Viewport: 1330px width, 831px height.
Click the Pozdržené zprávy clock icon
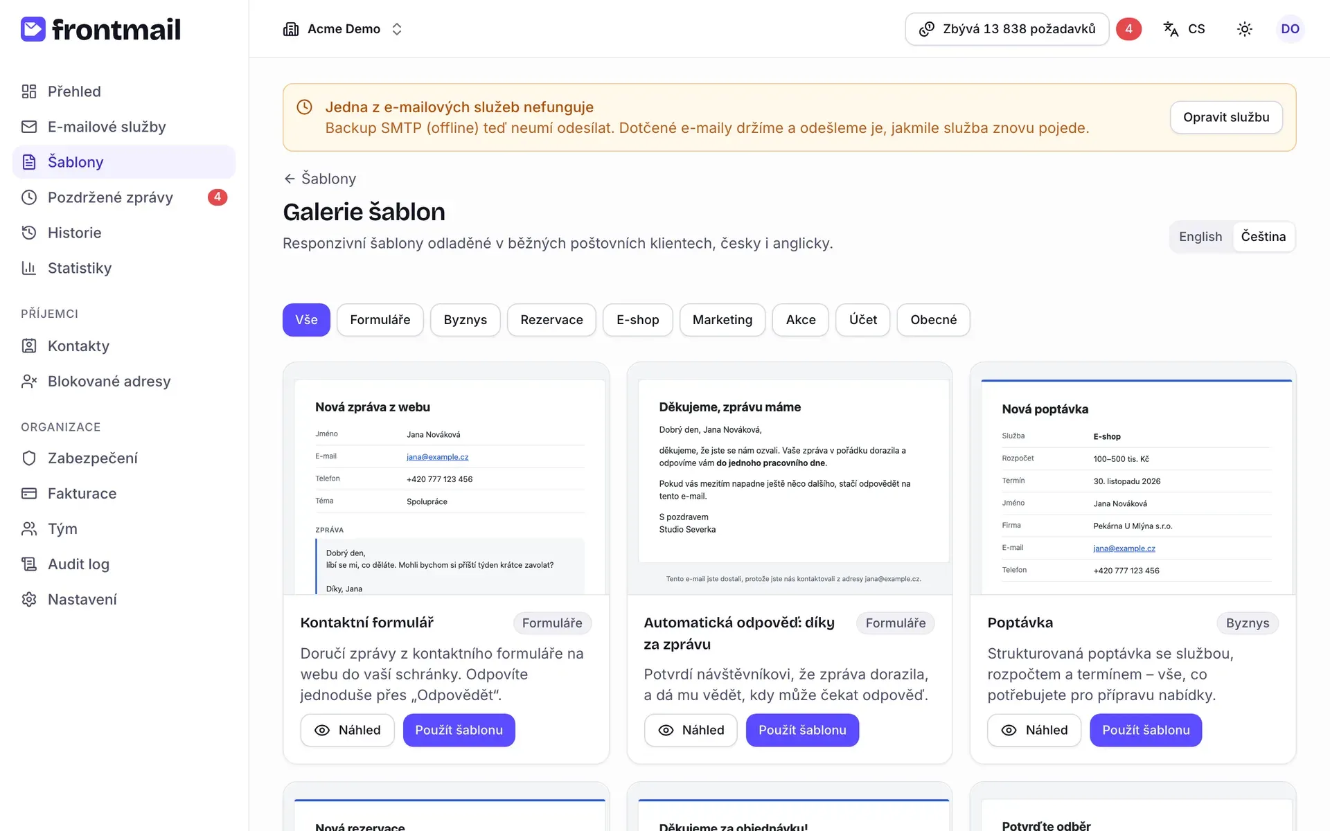pos(29,197)
